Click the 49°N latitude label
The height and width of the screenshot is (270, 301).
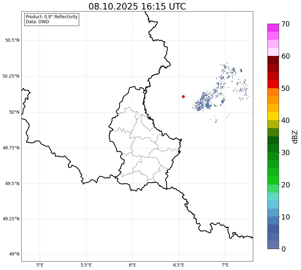pos(14,254)
